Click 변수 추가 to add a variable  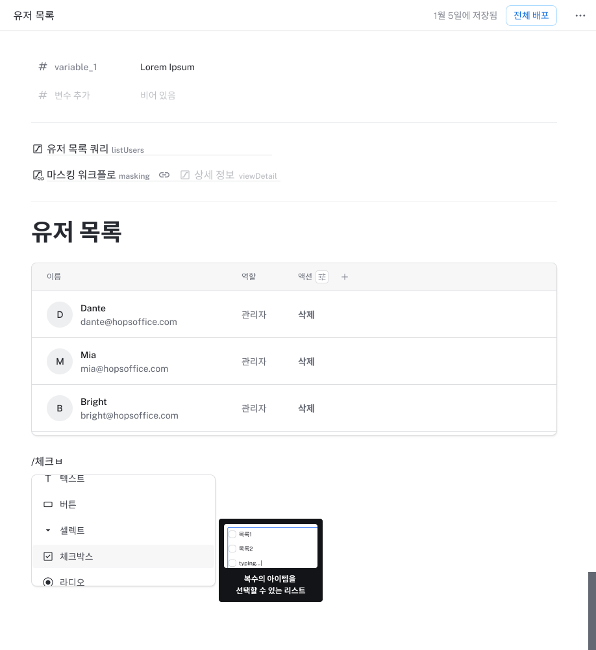pyautogui.click(x=72, y=96)
